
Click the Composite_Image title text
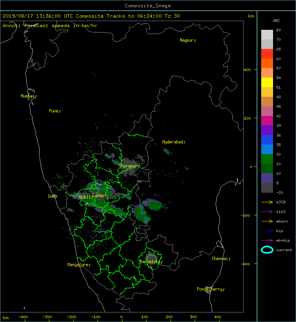coord(148,6)
